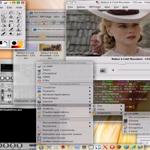Open the Aller menu in Konqueror
This screenshot has width=150, height=150.
[x=57, y=16]
